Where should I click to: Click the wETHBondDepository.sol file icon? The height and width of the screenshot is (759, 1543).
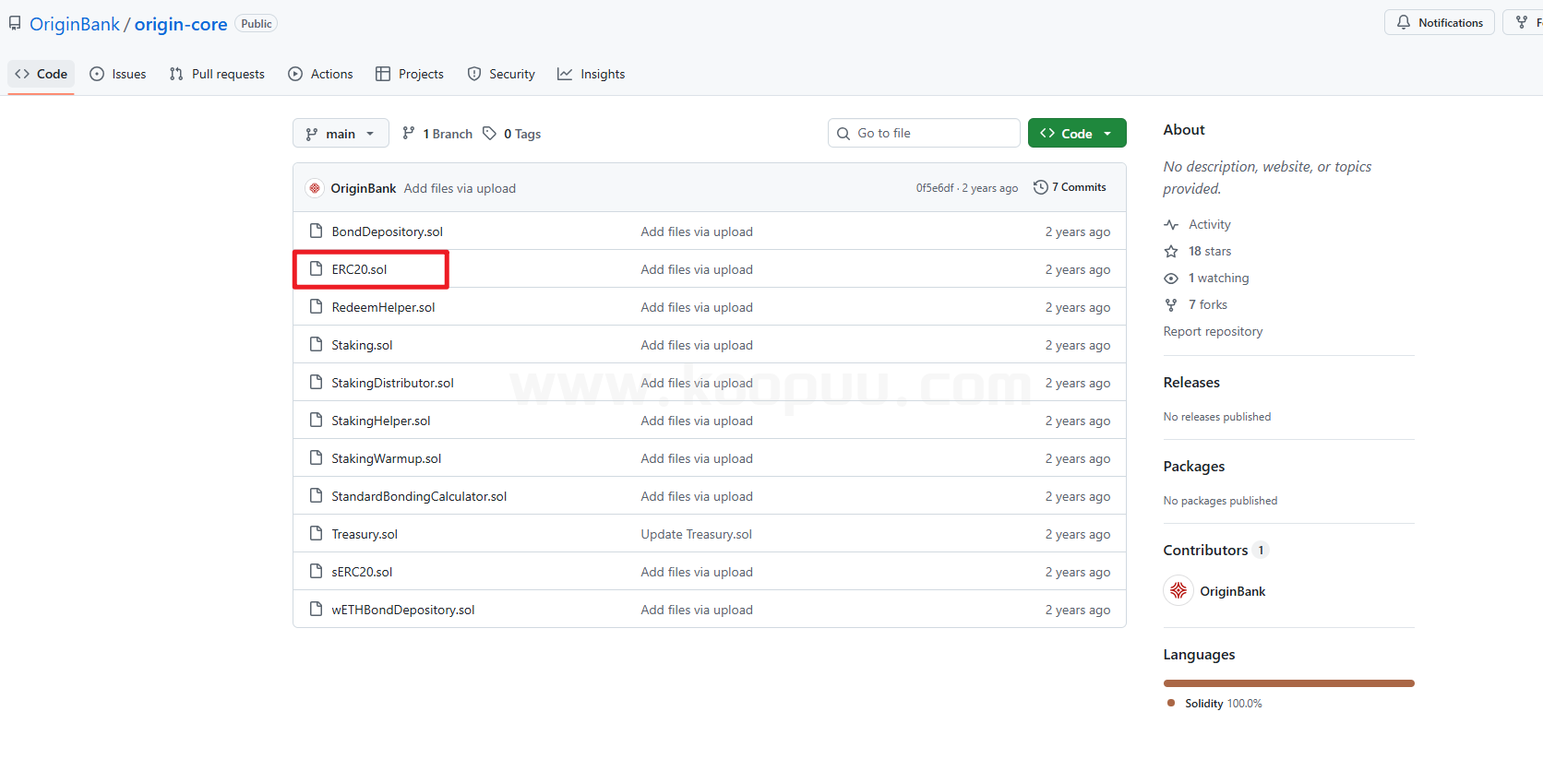point(316,610)
